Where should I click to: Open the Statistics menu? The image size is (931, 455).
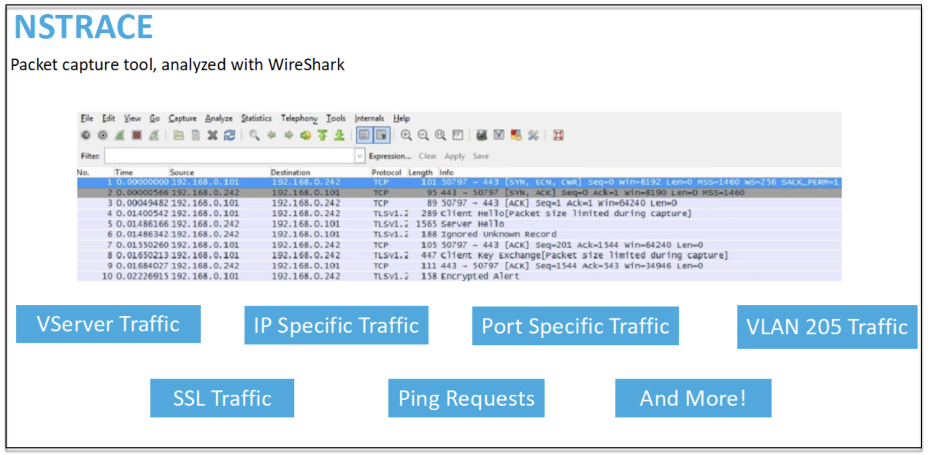[x=256, y=118]
